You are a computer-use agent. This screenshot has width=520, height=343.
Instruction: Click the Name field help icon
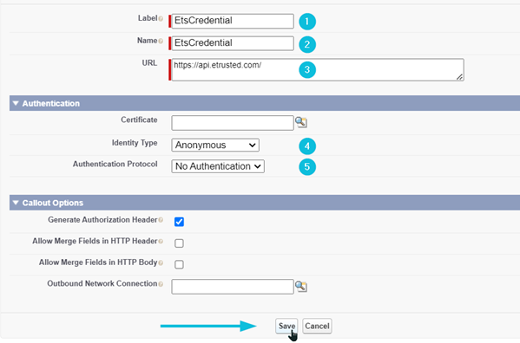click(x=161, y=41)
